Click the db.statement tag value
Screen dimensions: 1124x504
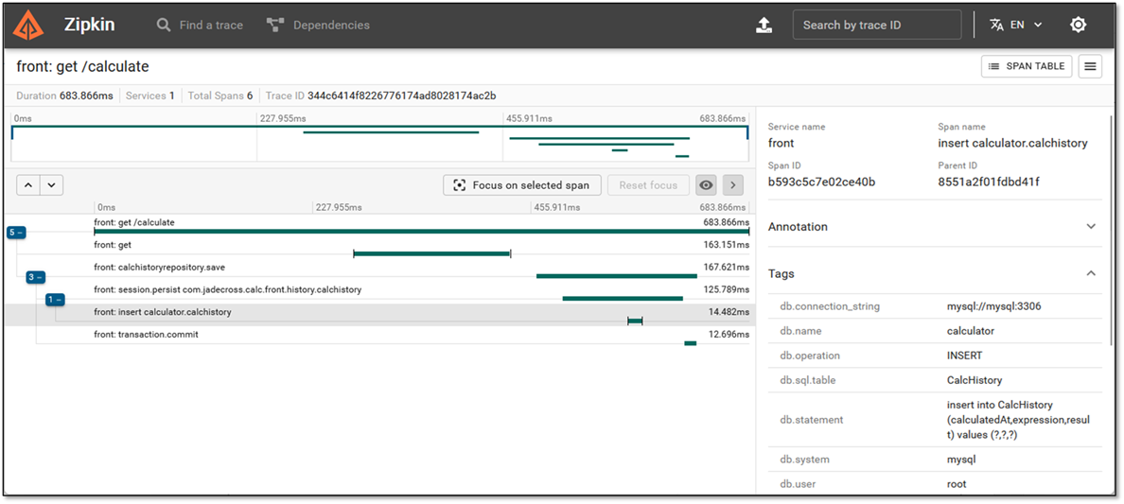coord(1018,420)
